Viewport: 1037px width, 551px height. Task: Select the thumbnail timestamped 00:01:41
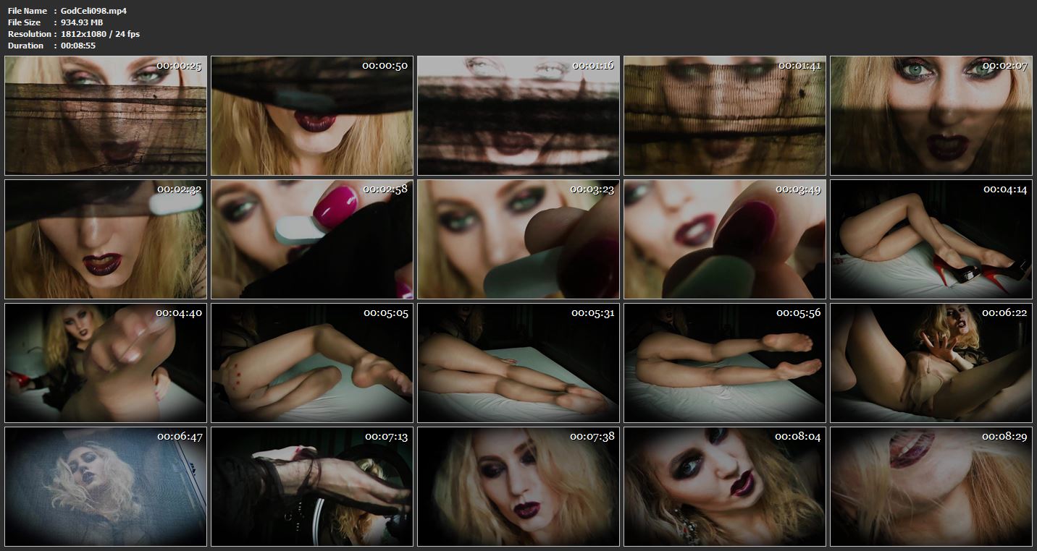725,116
